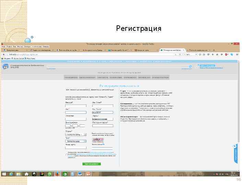Viewport: 247px width, 185px height.
Task: Click the confirm password input field
Action: click(x=103, y=126)
